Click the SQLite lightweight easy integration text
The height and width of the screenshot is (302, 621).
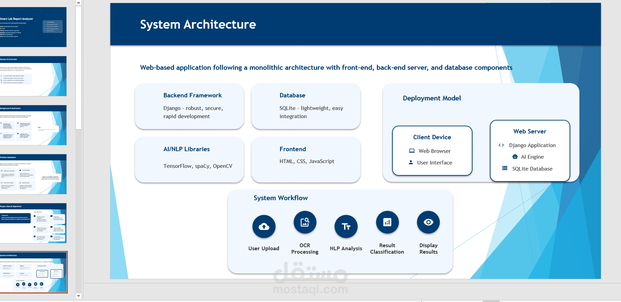[x=311, y=112]
